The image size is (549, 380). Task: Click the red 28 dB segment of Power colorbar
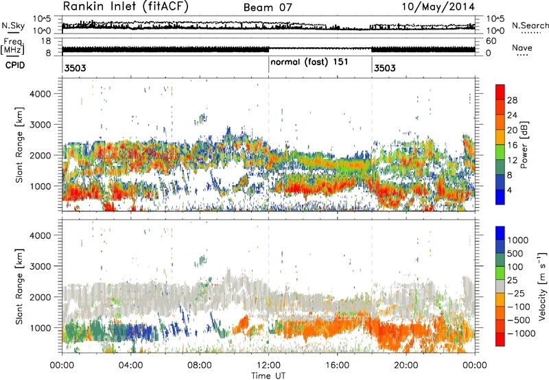(500, 93)
